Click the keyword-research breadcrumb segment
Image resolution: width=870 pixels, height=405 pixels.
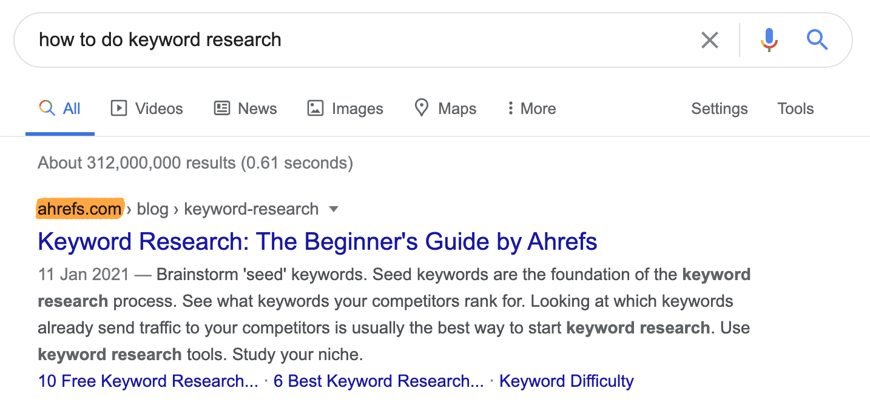click(x=251, y=209)
